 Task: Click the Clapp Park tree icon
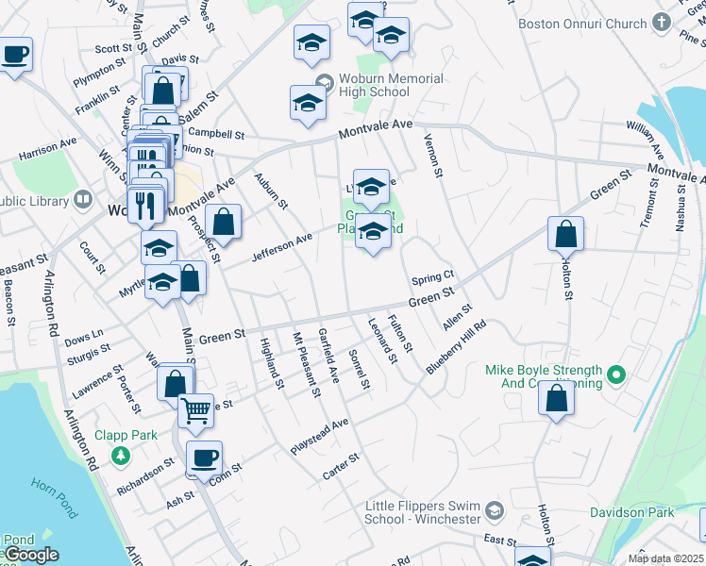click(121, 456)
